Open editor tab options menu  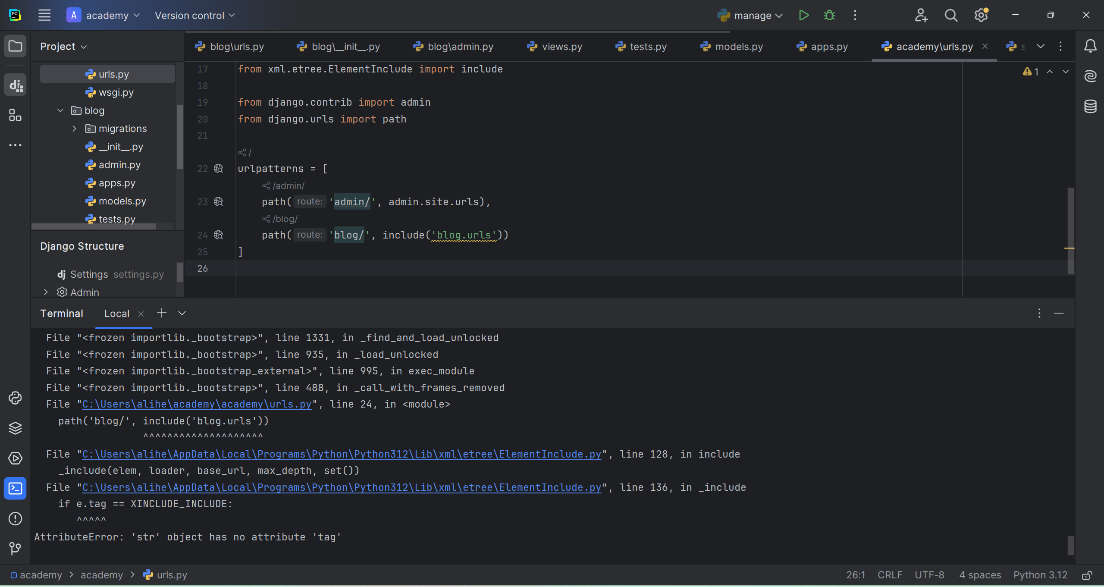click(x=1060, y=46)
